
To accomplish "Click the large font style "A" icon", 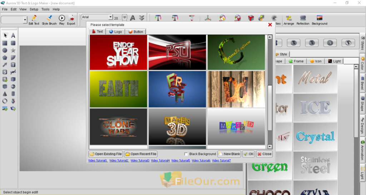I will pyautogui.click(x=133, y=18).
